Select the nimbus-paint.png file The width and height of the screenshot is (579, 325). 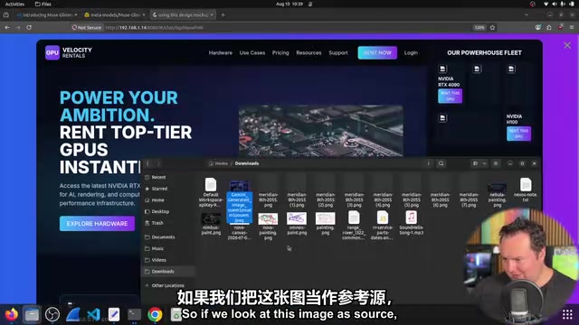211,224
